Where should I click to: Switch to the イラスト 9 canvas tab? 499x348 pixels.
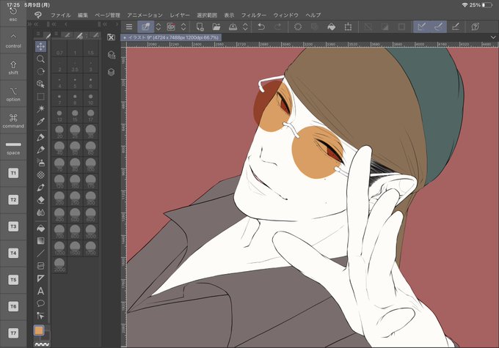click(171, 37)
